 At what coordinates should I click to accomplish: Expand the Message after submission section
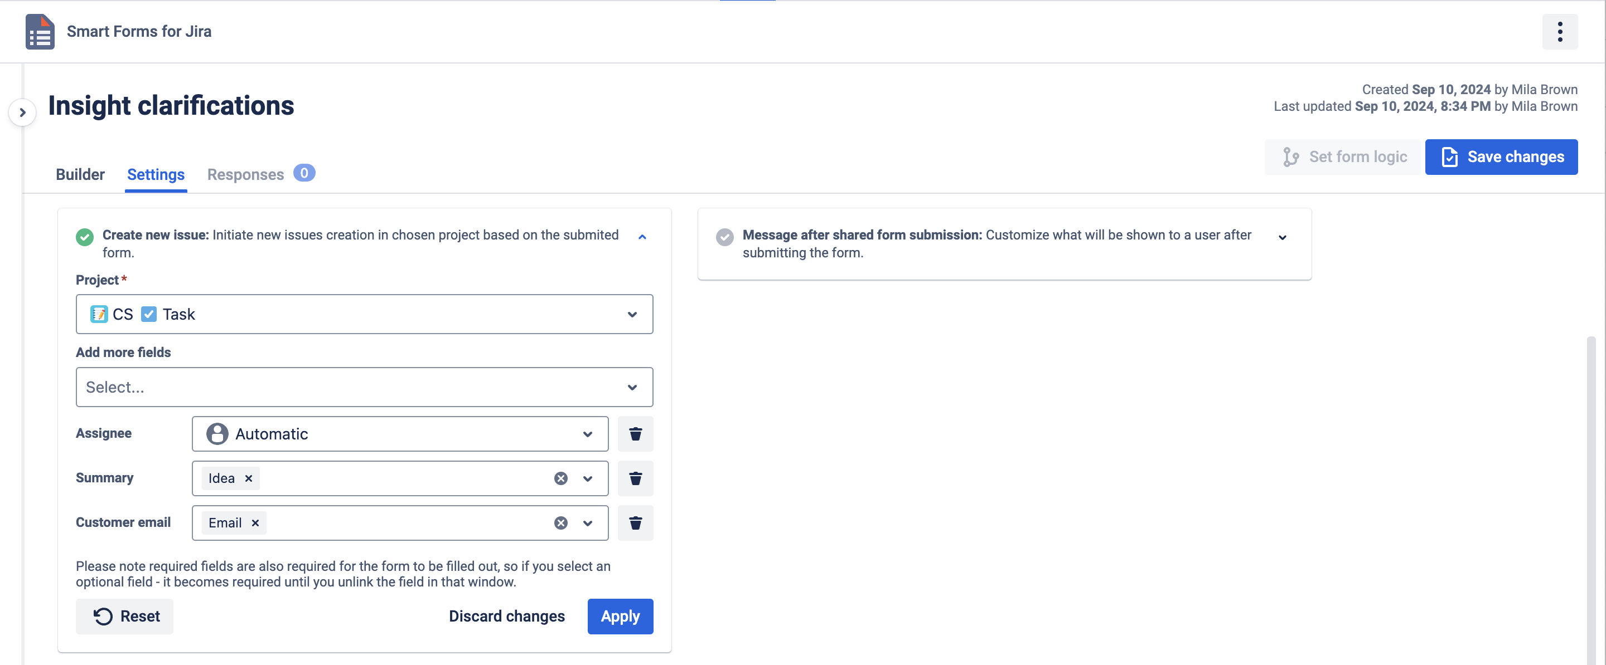(x=1282, y=237)
